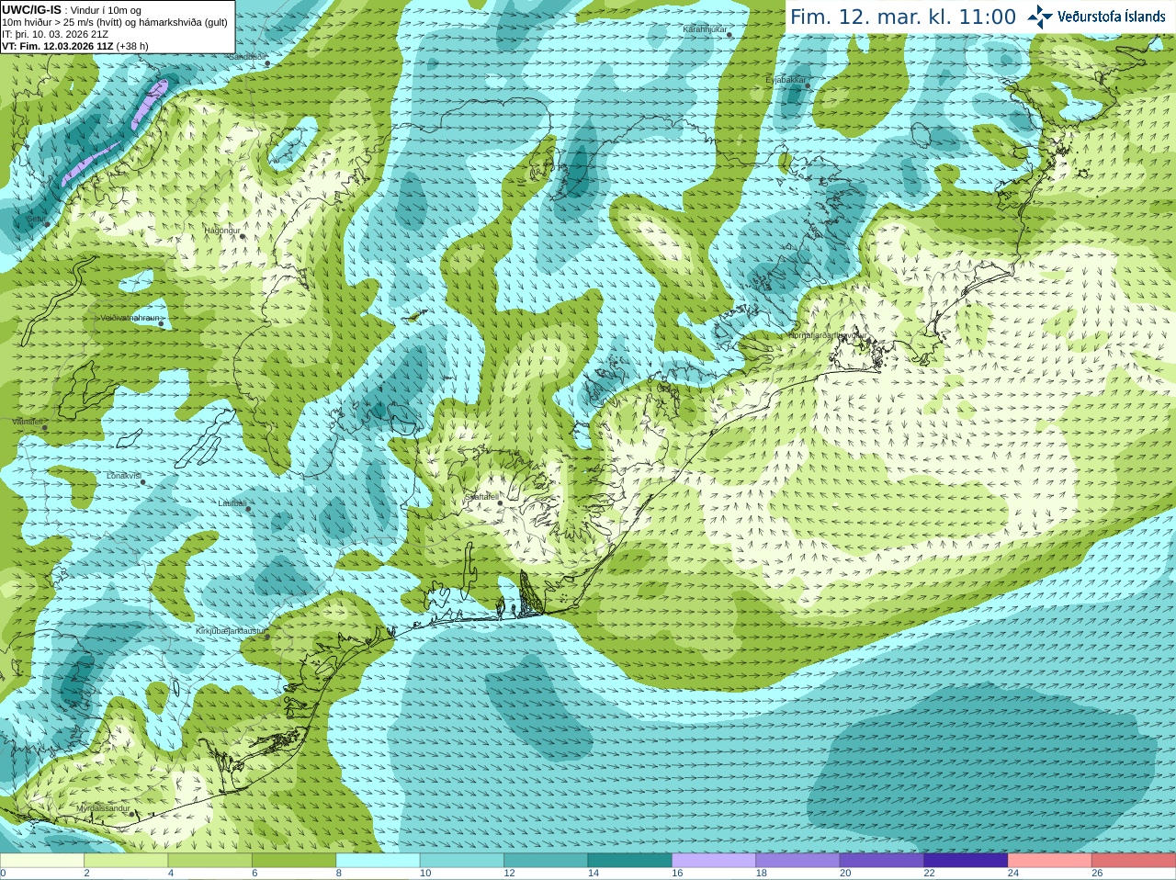Image resolution: width=1176 pixels, height=880 pixels.
Task: Pick the 2–4 m/s light green legend swatch
Action: [126, 861]
